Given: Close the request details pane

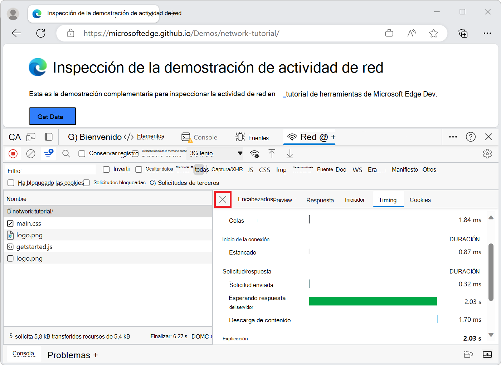Looking at the screenshot, I should [223, 199].
